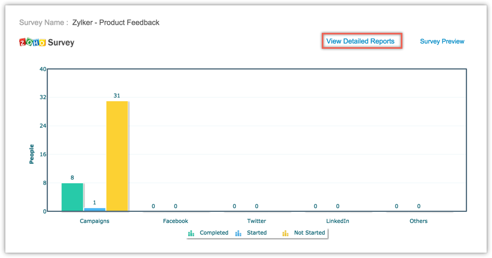Toggle the Completed series legend label

tap(214, 233)
